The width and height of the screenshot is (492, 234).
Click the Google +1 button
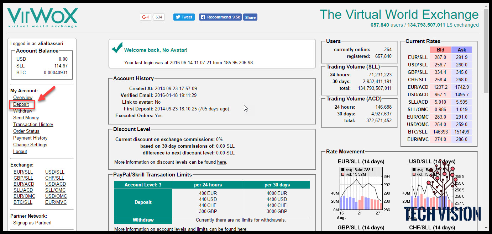(146, 17)
